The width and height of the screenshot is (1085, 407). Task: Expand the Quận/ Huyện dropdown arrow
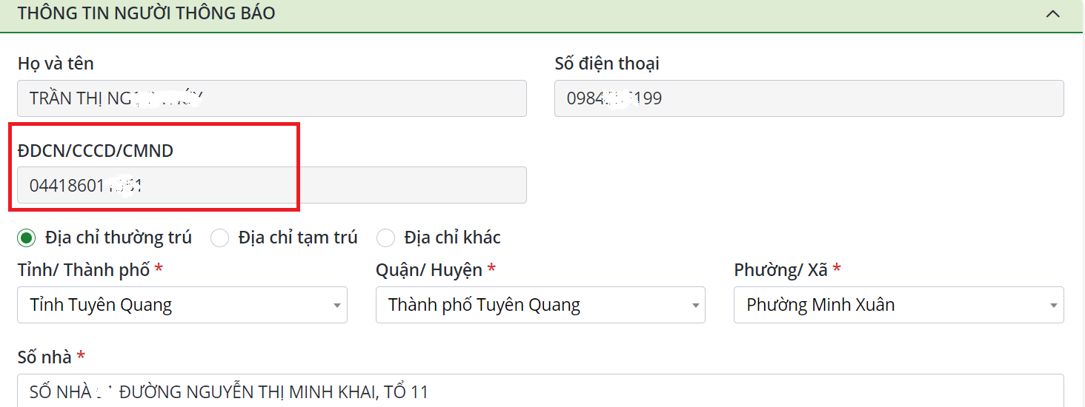[695, 306]
